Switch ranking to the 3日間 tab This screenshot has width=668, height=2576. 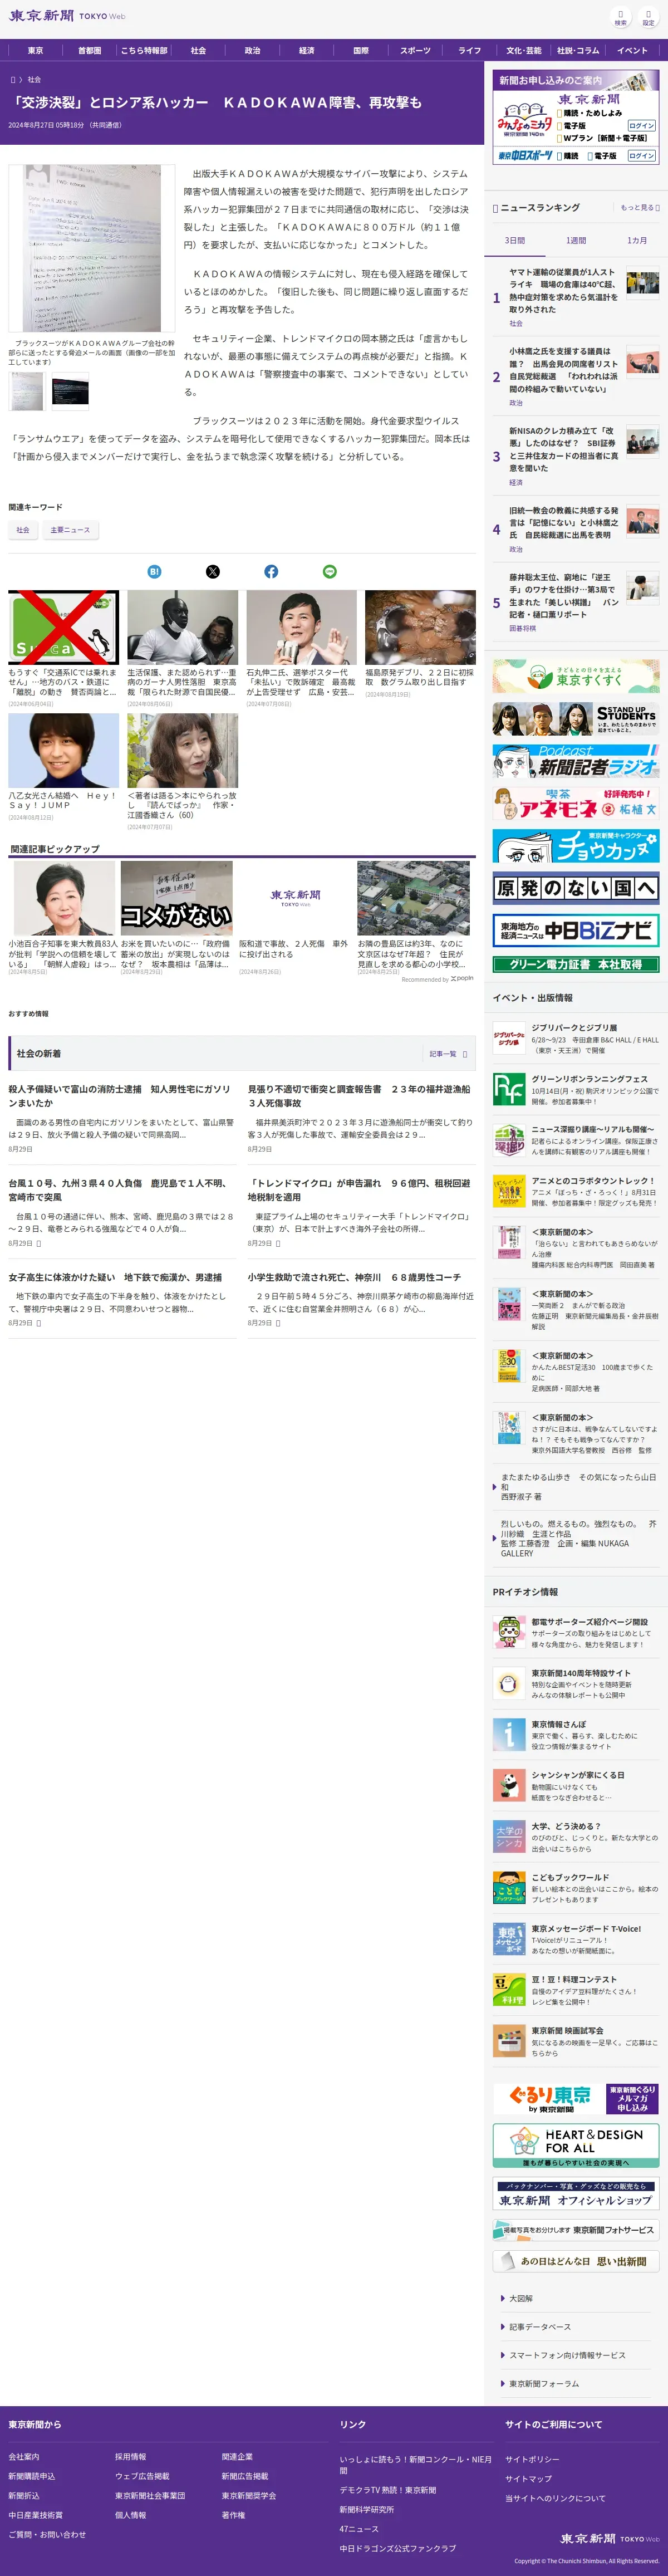pos(514,241)
